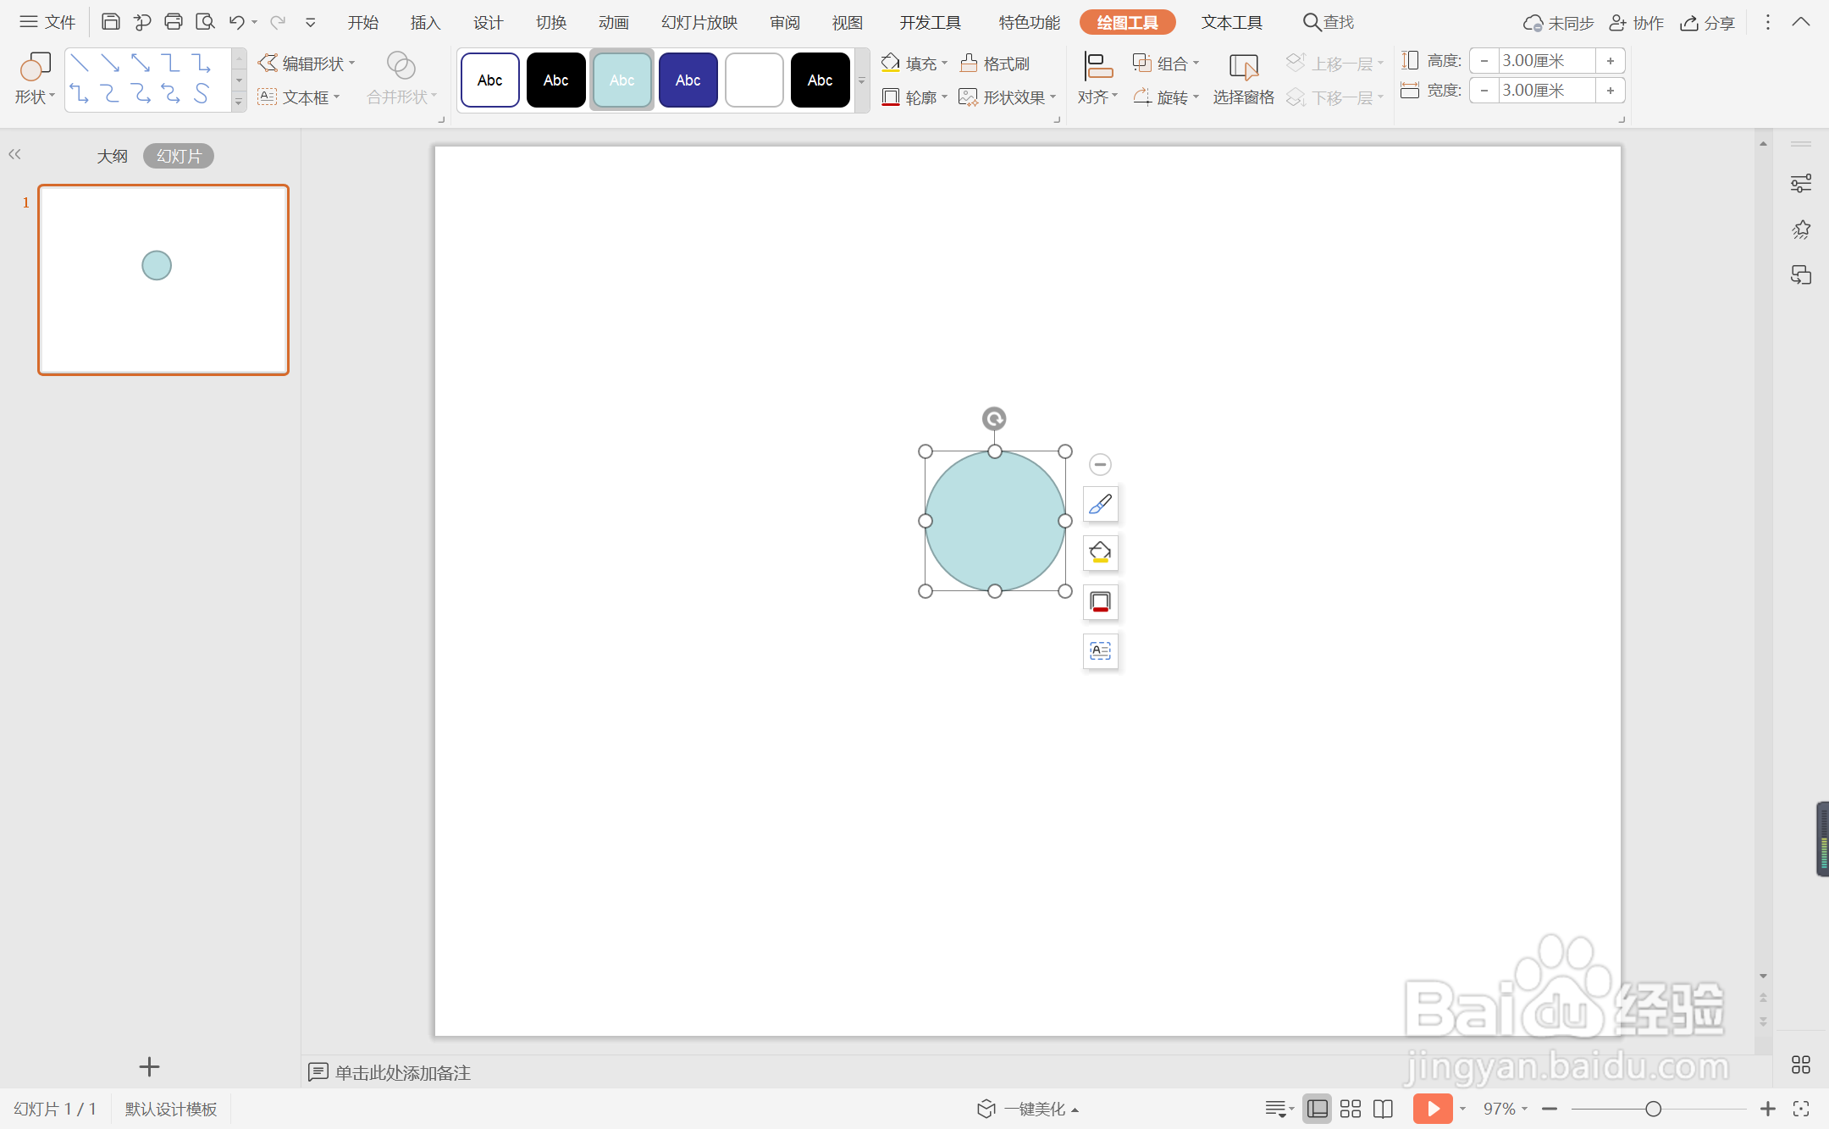Screen dimensions: 1829x1129
Task: Start slideshow with orange play button
Action: point(1433,1109)
